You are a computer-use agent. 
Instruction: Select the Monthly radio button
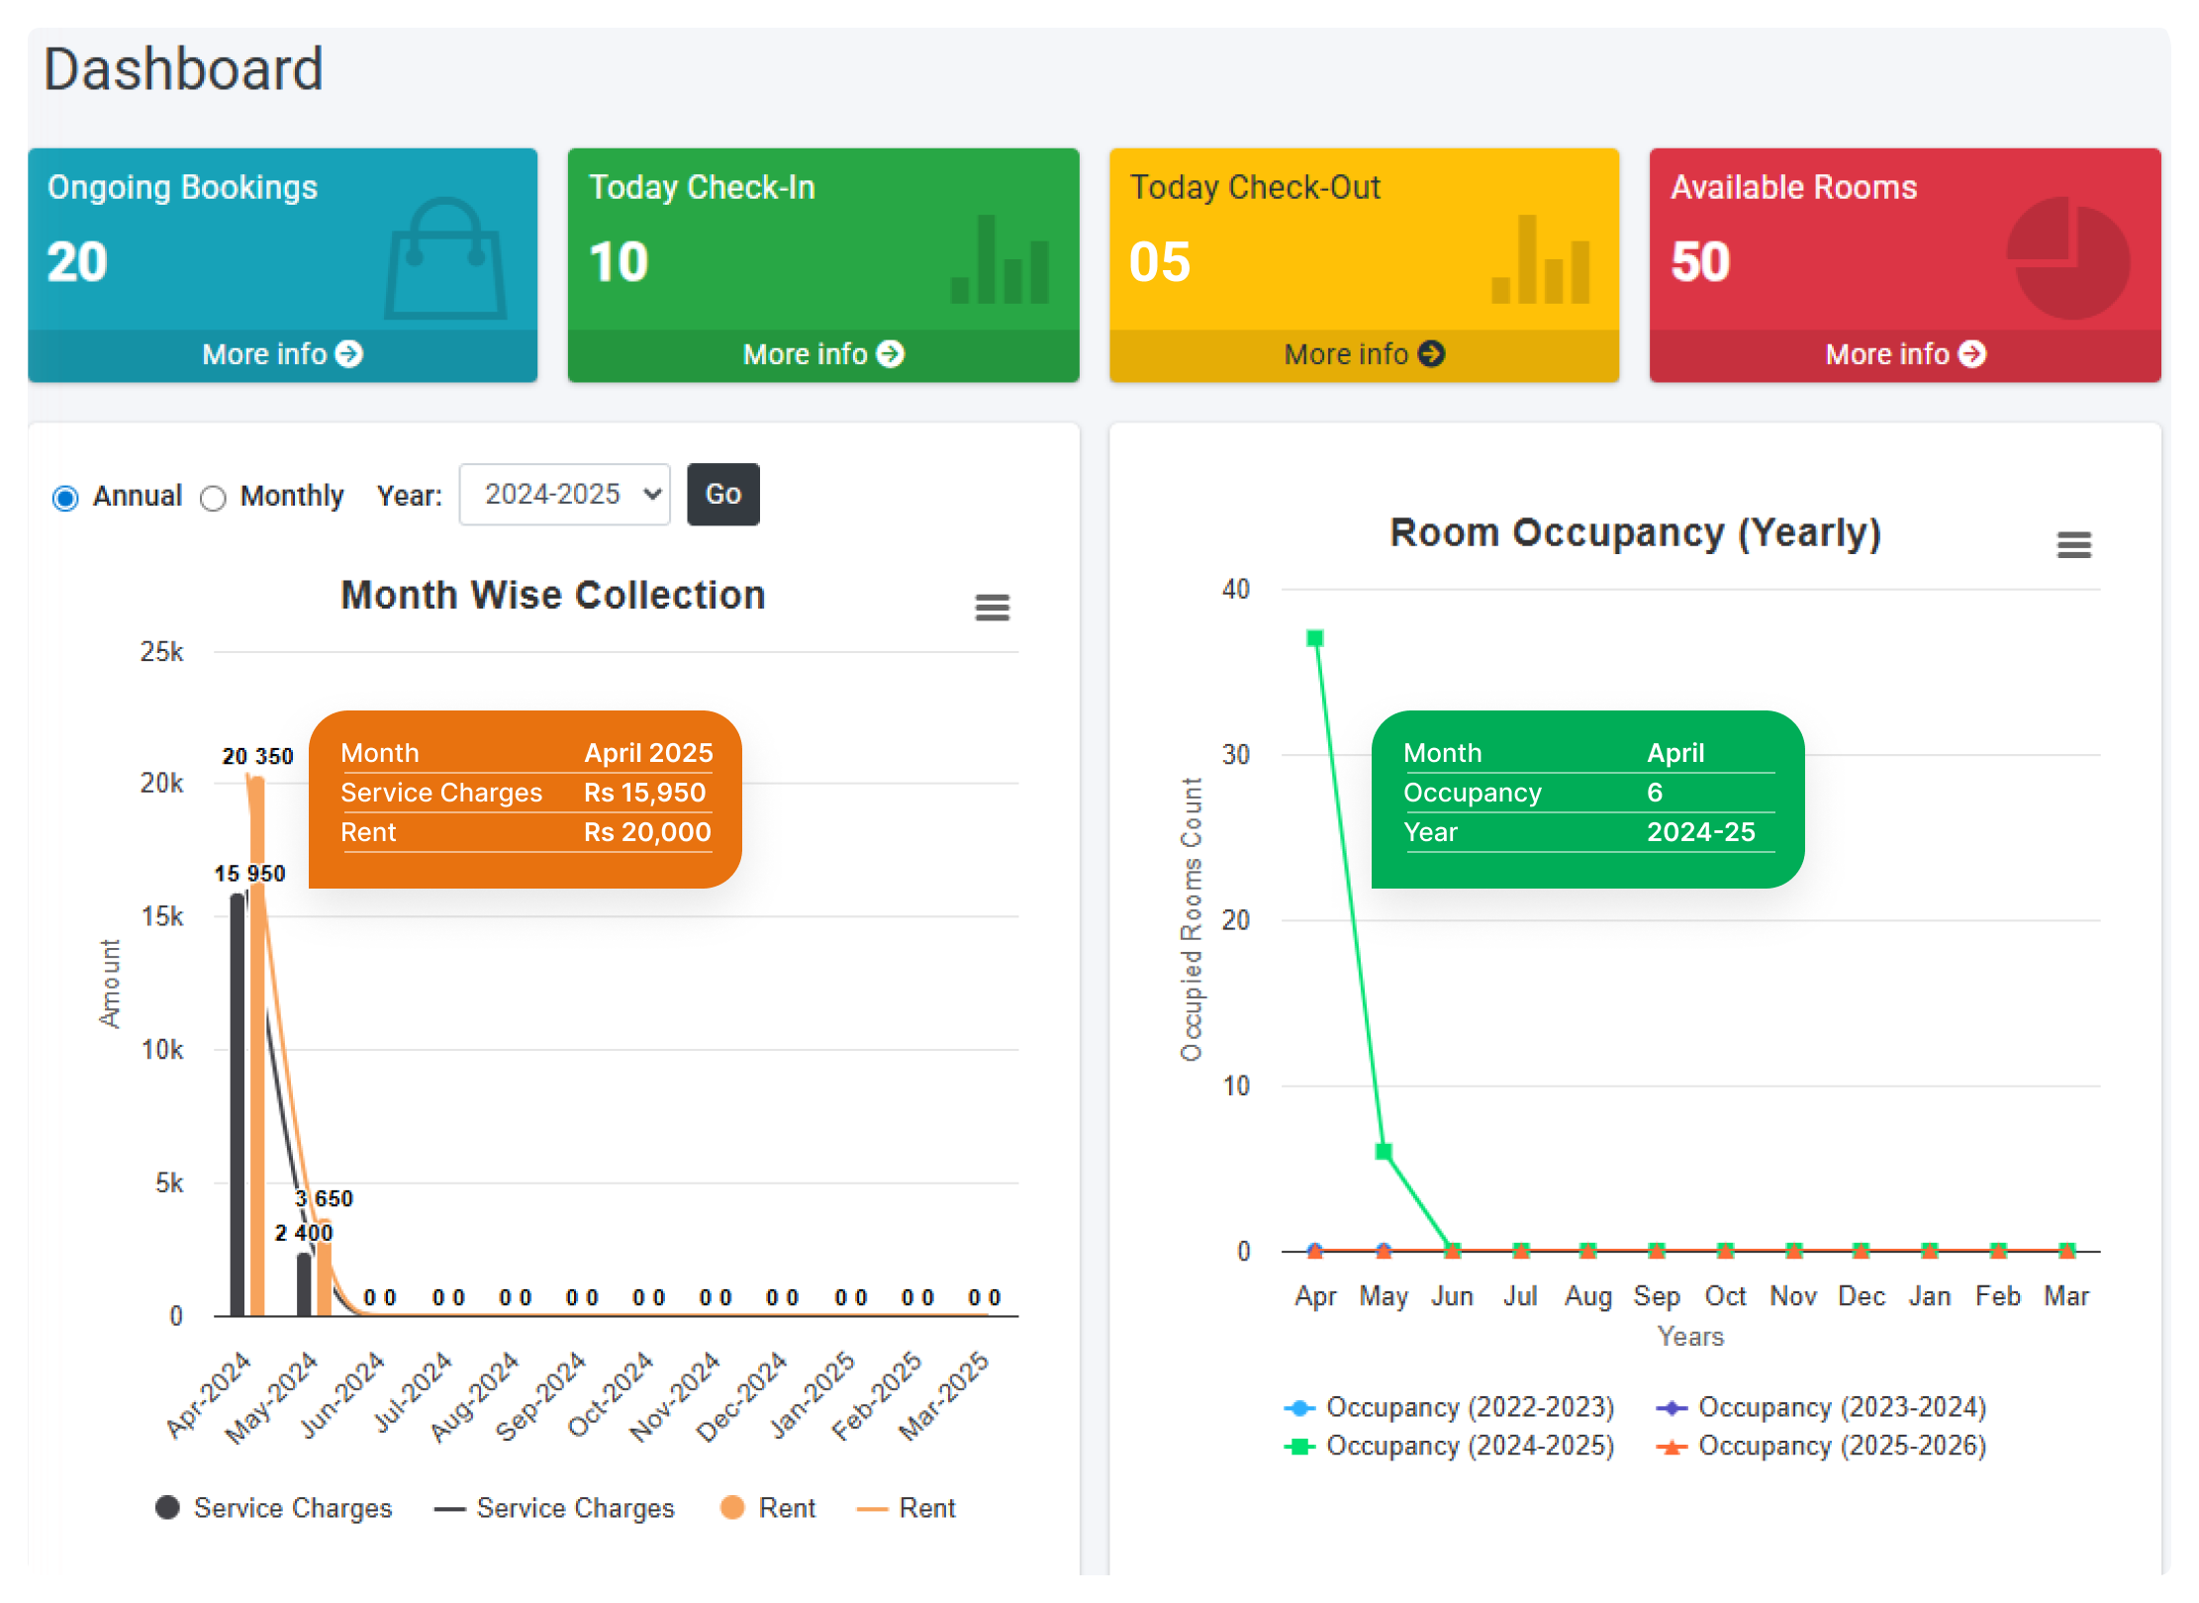pyautogui.click(x=213, y=498)
